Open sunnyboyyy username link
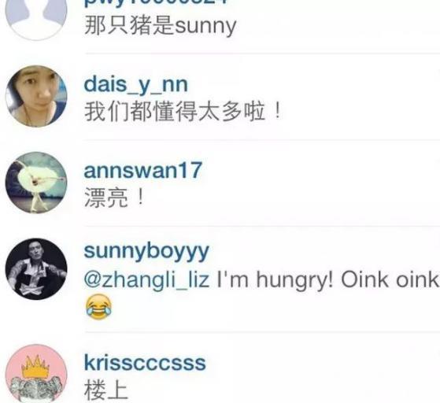 (x=146, y=251)
